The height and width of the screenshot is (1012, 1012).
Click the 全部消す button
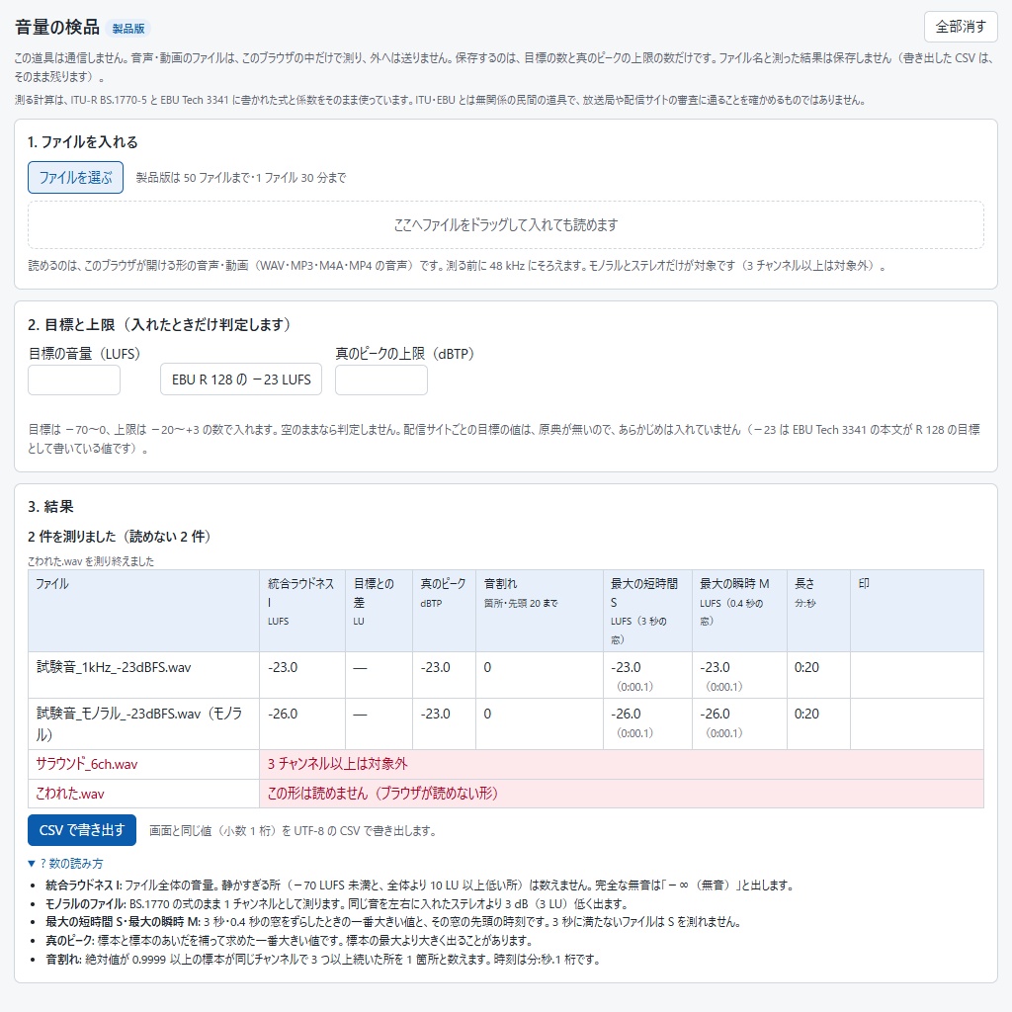click(961, 27)
